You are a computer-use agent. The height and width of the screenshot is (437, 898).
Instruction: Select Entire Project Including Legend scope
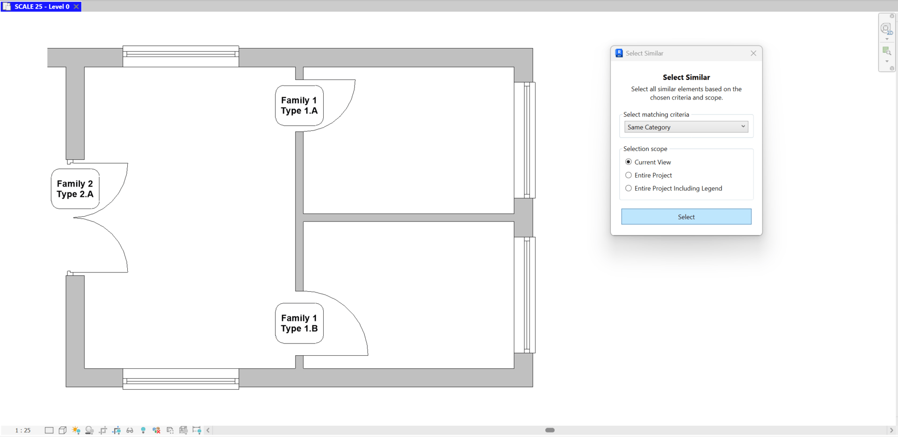click(x=629, y=188)
